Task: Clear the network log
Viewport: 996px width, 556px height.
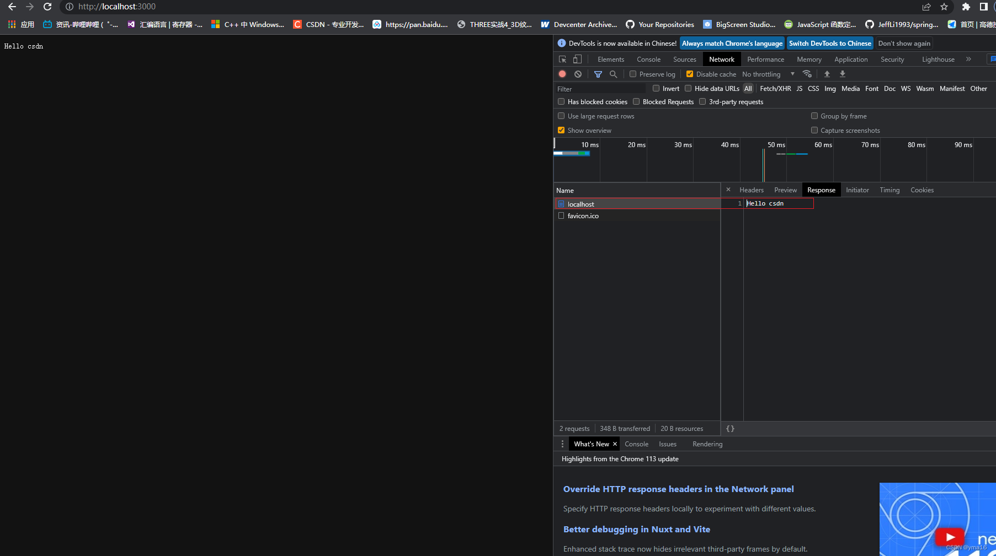Action: point(578,74)
